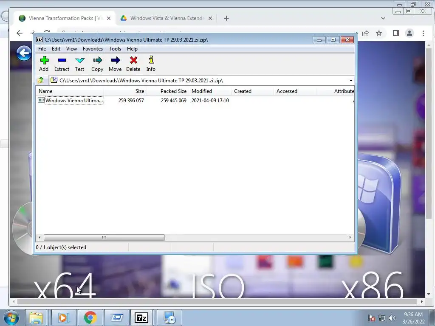Open the Chrome tab search chevron
Viewport: 435px width, 326px height.
383,18
